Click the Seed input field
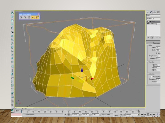Viewport: 165px width, 123px height. pos(158,47)
